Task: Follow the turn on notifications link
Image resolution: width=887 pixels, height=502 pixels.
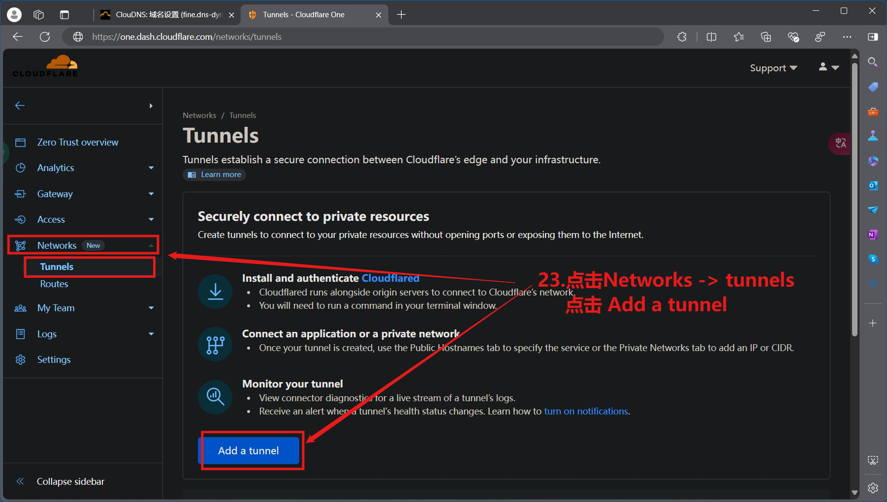Action: [586, 412]
